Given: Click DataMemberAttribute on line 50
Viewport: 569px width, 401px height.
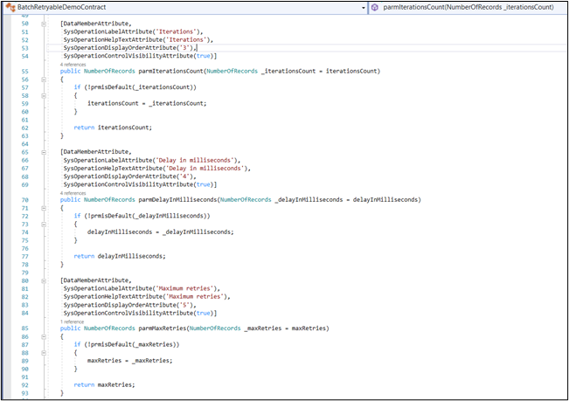Looking at the screenshot, I should pos(96,24).
